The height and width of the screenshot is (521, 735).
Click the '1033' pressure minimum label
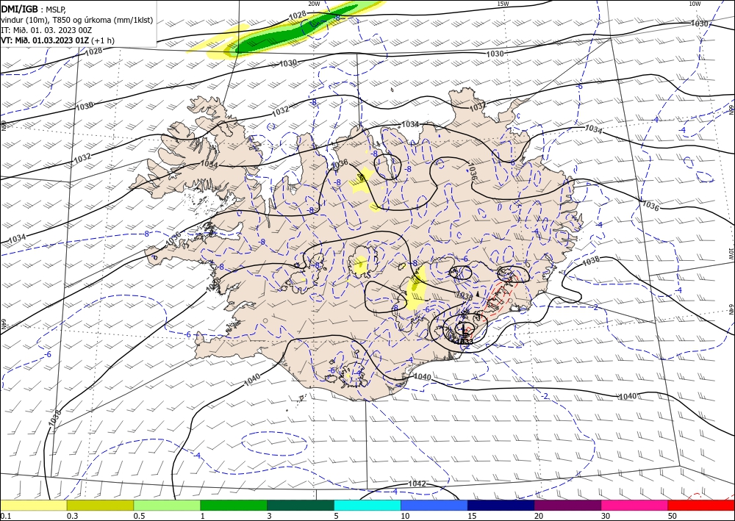[x=465, y=342]
